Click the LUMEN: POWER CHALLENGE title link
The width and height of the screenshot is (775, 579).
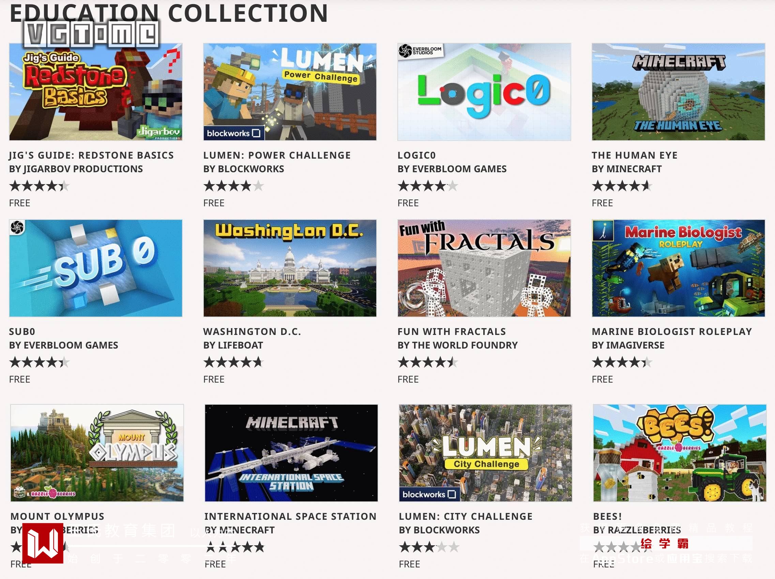click(x=277, y=155)
